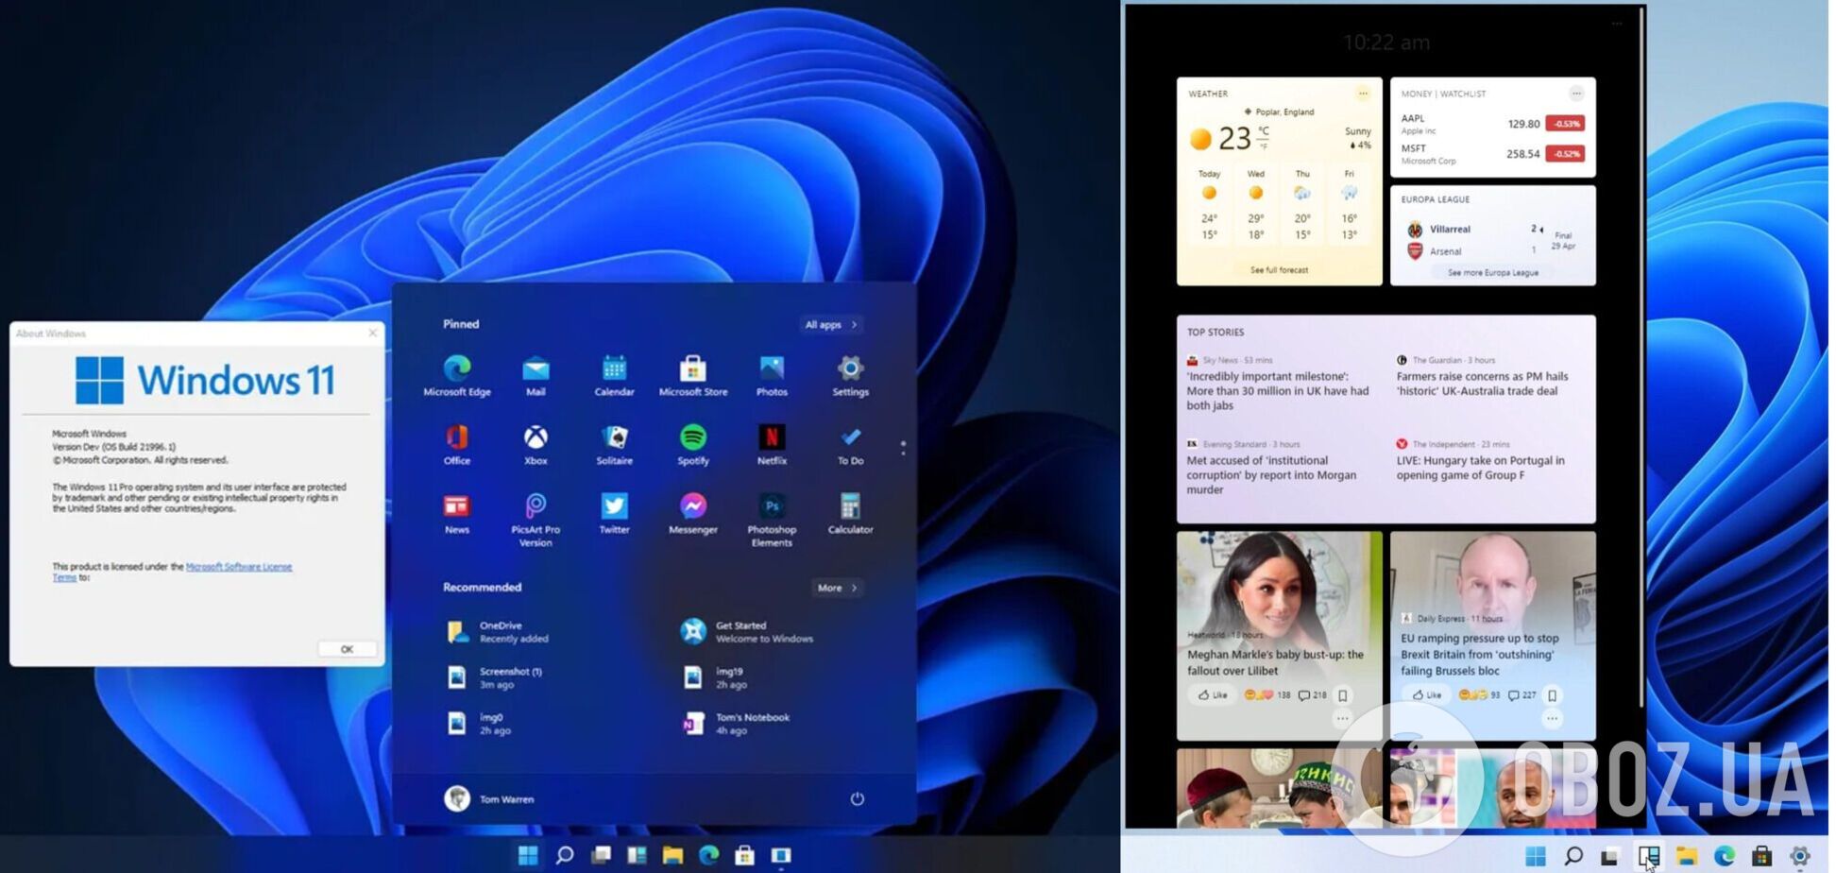
Task: Open the Money Watchlist card menu
Action: tap(1576, 94)
